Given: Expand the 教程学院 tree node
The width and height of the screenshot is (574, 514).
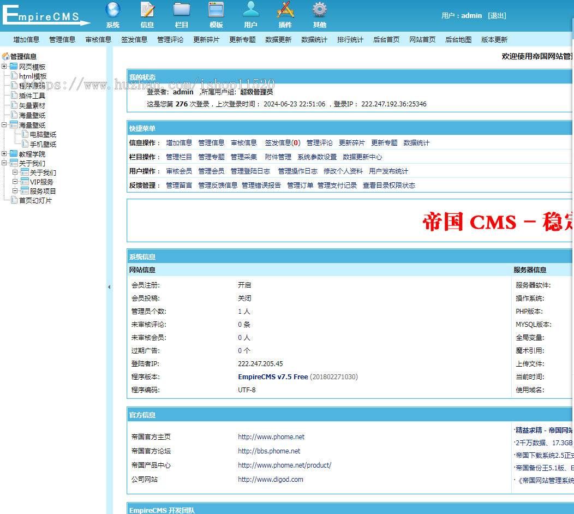Looking at the screenshot, I should (x=4, y=154).
